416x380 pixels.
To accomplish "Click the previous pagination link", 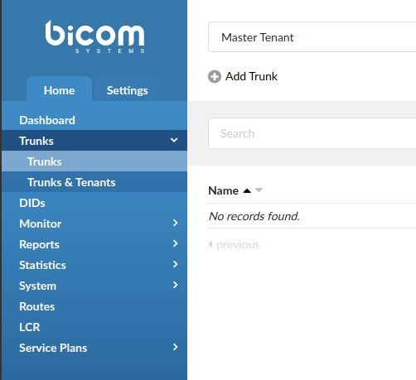I will (x=238, y=244).
